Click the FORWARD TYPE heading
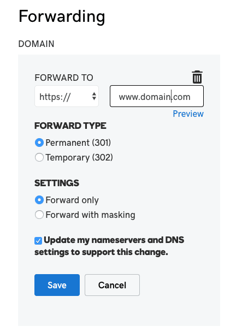This screenshot has width=242, height=332. point(70,126)
